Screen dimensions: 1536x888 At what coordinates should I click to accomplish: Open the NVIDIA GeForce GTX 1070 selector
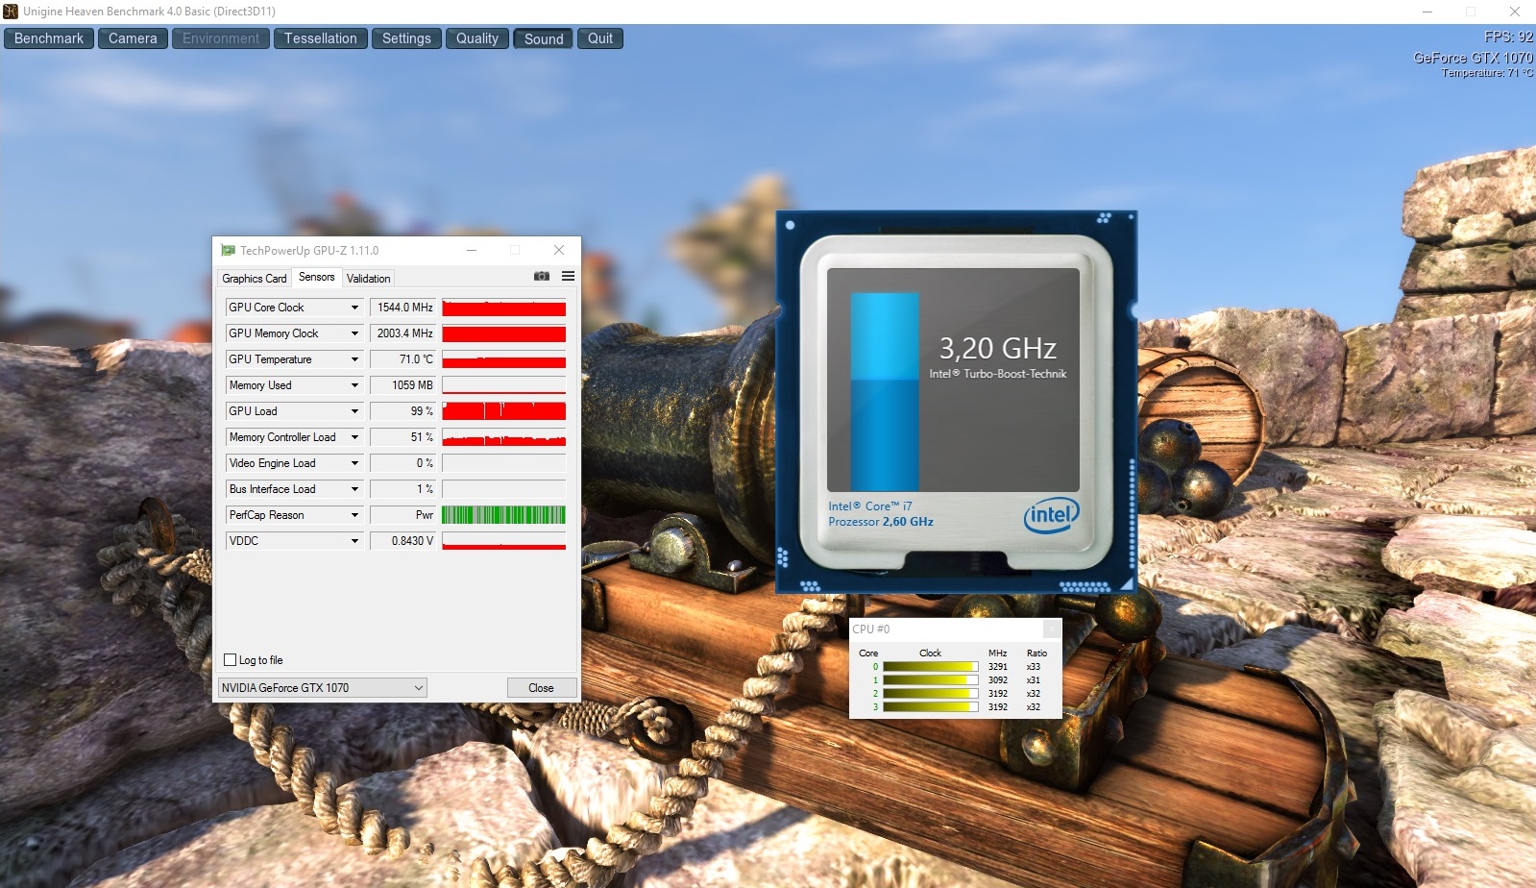click(x=322, y=687)
